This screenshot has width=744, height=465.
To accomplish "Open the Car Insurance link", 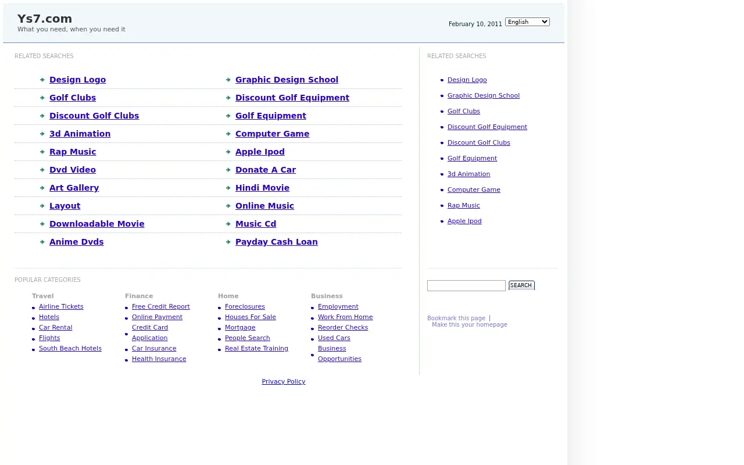I will click(x=154, y=348).
